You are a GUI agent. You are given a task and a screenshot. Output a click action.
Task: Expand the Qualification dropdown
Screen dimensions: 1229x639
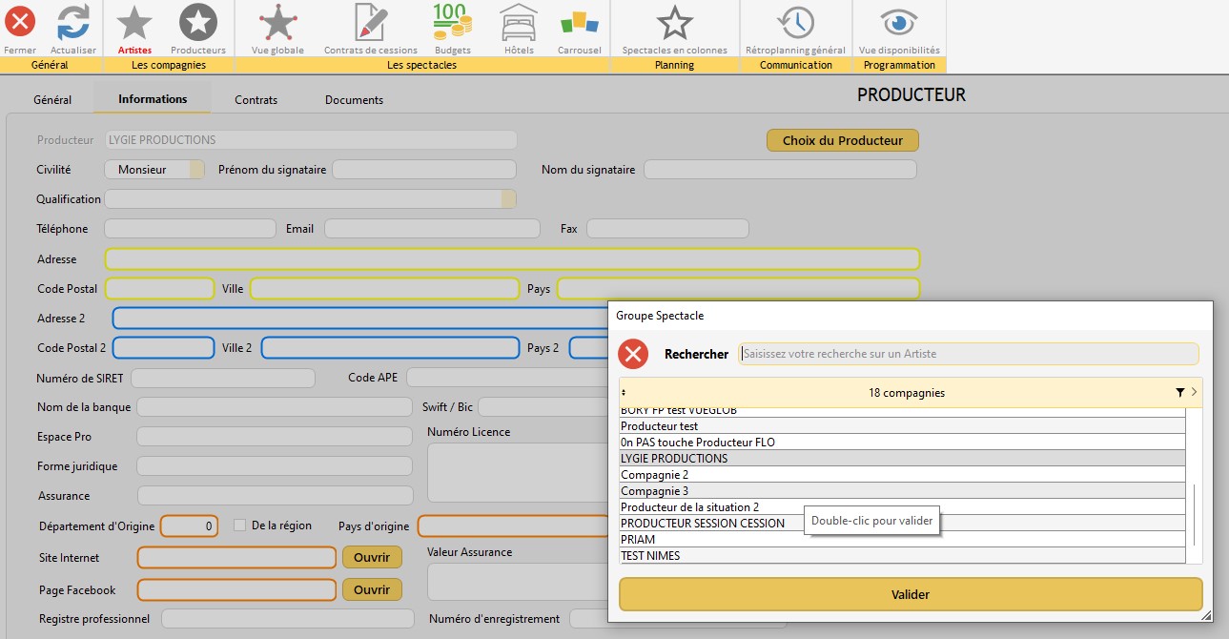pyautogui.click(x=508, y=199)
